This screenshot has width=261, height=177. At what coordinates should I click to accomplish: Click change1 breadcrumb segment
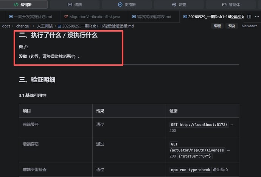click(23, 26)
